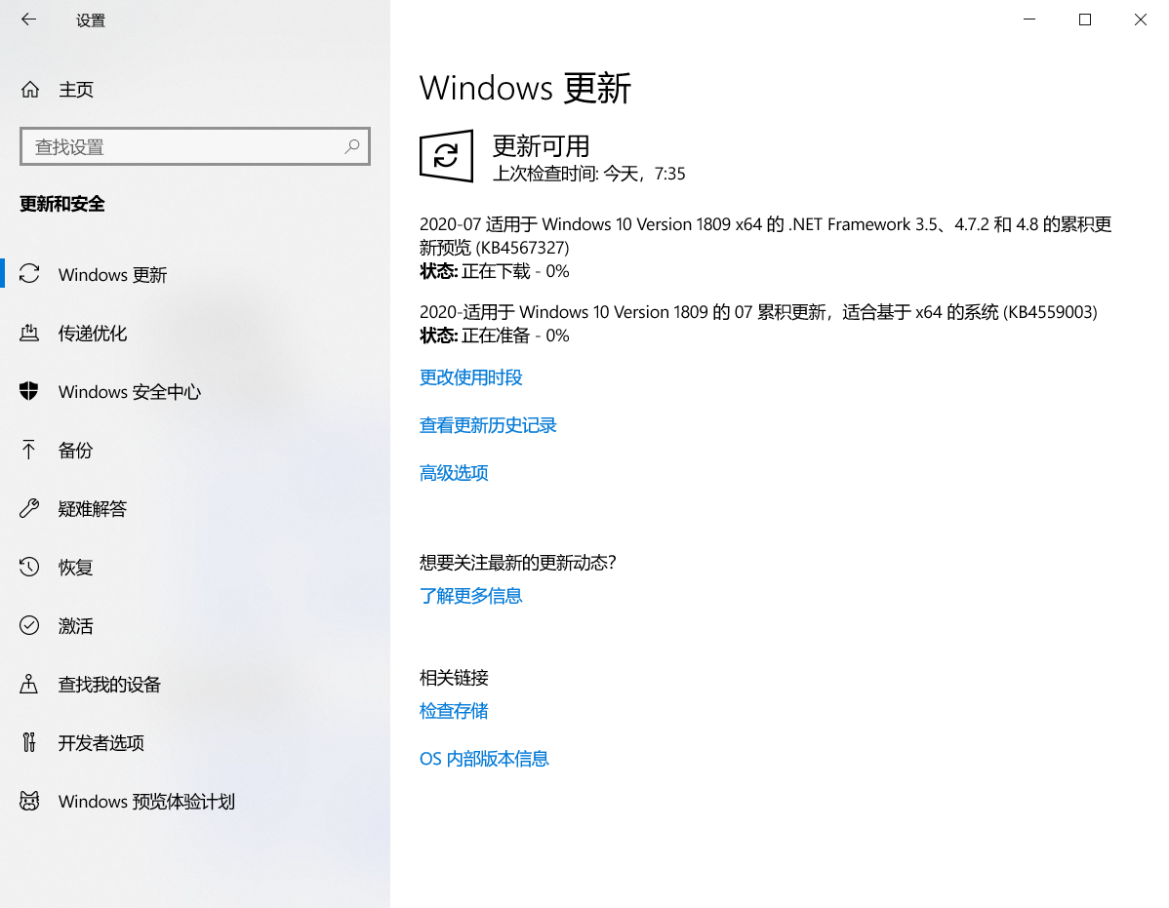Click the large update refresh status icon

(446, 156)
